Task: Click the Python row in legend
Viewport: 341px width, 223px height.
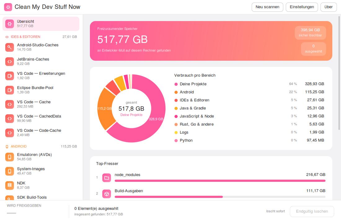Action: [x=249, y=140]
